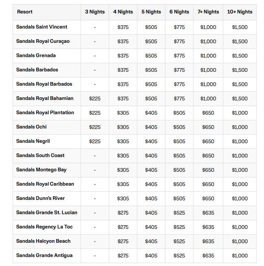Screen dimensions: 264x266
Task: Click the Sandals South Coast row name
Action: click(40, 155)
